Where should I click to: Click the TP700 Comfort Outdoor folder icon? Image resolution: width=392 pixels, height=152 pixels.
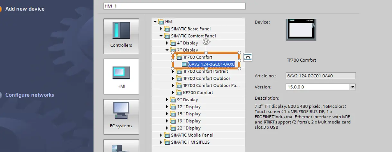pyautogui.click(x=179, y=78)
